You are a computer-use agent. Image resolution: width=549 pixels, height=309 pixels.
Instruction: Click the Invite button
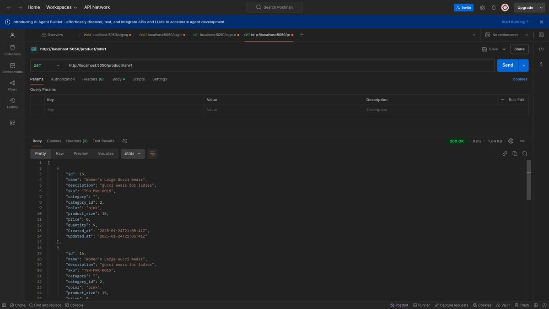[x=463, y=7]
